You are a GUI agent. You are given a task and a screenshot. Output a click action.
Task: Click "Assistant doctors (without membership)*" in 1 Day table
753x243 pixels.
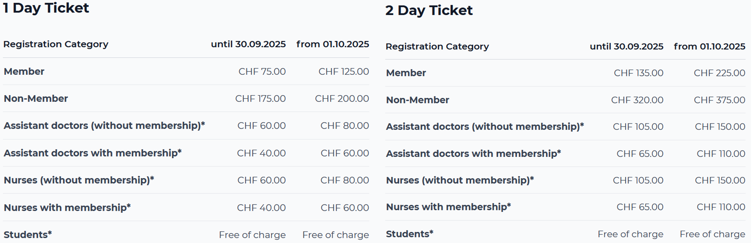point(104,126)
